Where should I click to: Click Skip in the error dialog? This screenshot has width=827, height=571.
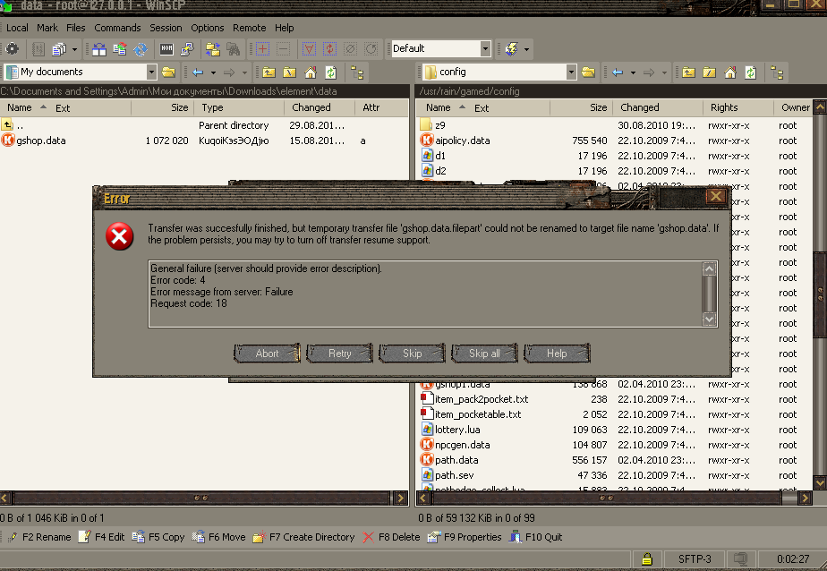(x=412, y=354)
